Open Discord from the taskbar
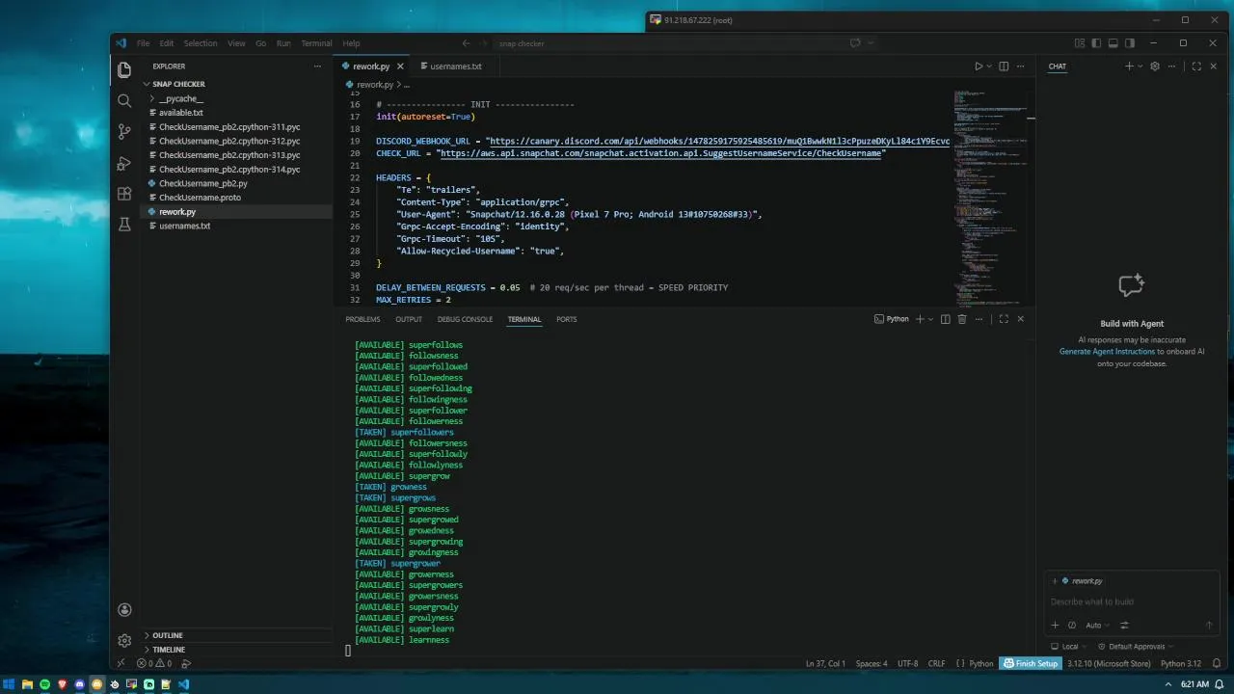Screen dimensions: 1234x694 [x=79, y=684]
